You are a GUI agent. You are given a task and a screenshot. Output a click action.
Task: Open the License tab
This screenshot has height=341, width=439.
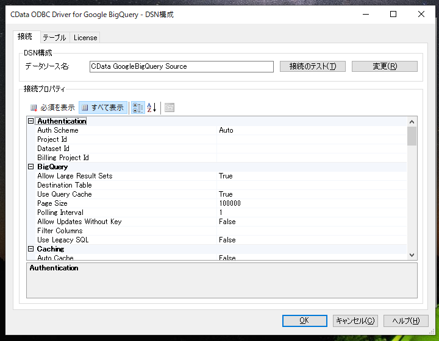point(85,38)
